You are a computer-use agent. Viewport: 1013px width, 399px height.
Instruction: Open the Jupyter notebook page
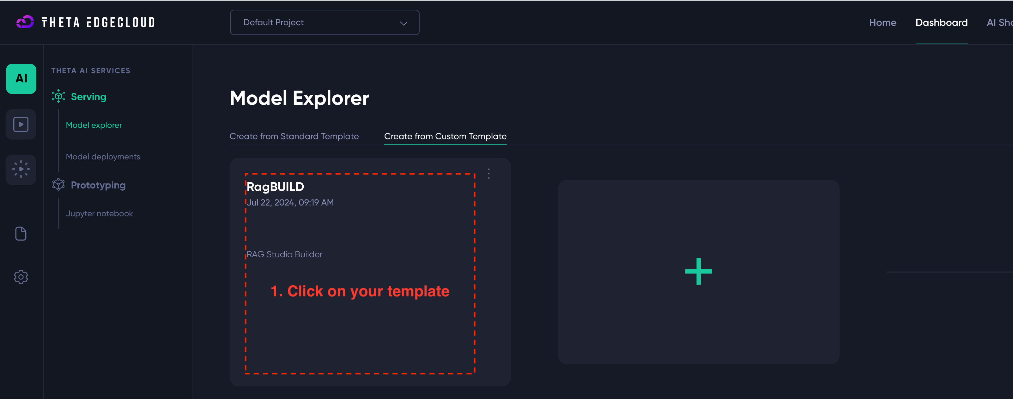pos(99,213)
